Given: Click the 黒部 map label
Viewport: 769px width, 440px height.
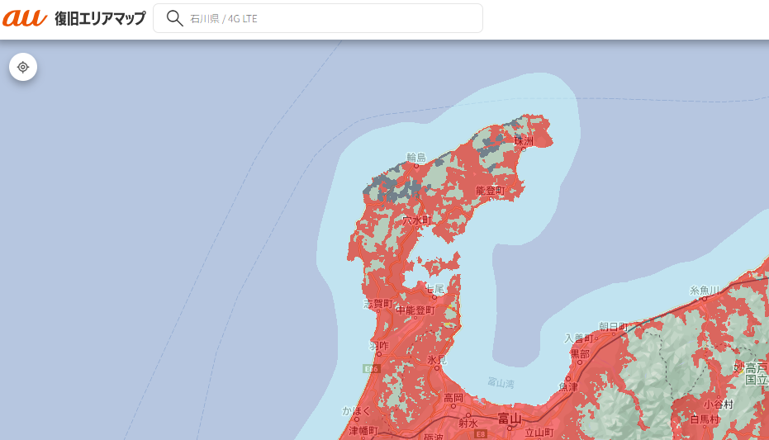Looking at the screenshot, I should click(580, 353).
